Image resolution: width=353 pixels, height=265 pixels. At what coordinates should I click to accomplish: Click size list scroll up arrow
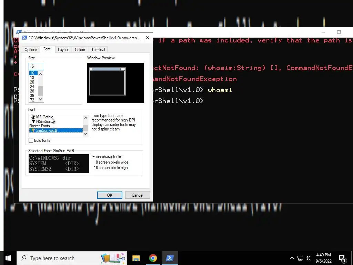click(41, 74)
